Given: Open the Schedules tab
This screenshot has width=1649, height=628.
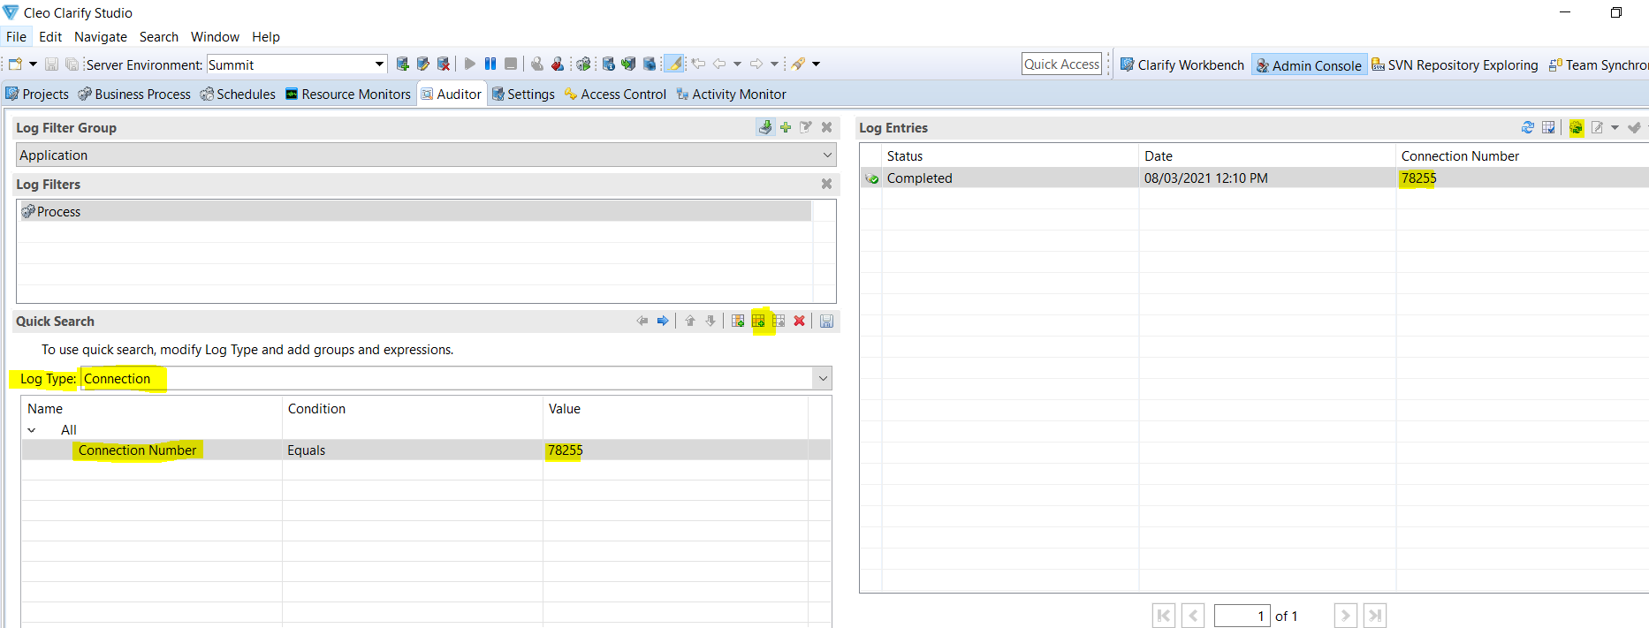Looking at the screenshot, I should click(x=238, y=94).
